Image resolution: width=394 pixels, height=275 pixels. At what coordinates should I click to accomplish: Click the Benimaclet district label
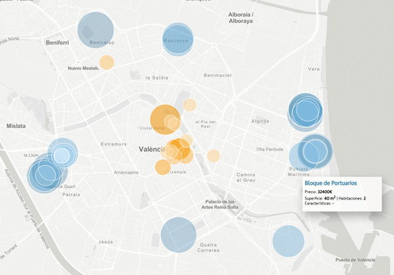pos(217,76)
